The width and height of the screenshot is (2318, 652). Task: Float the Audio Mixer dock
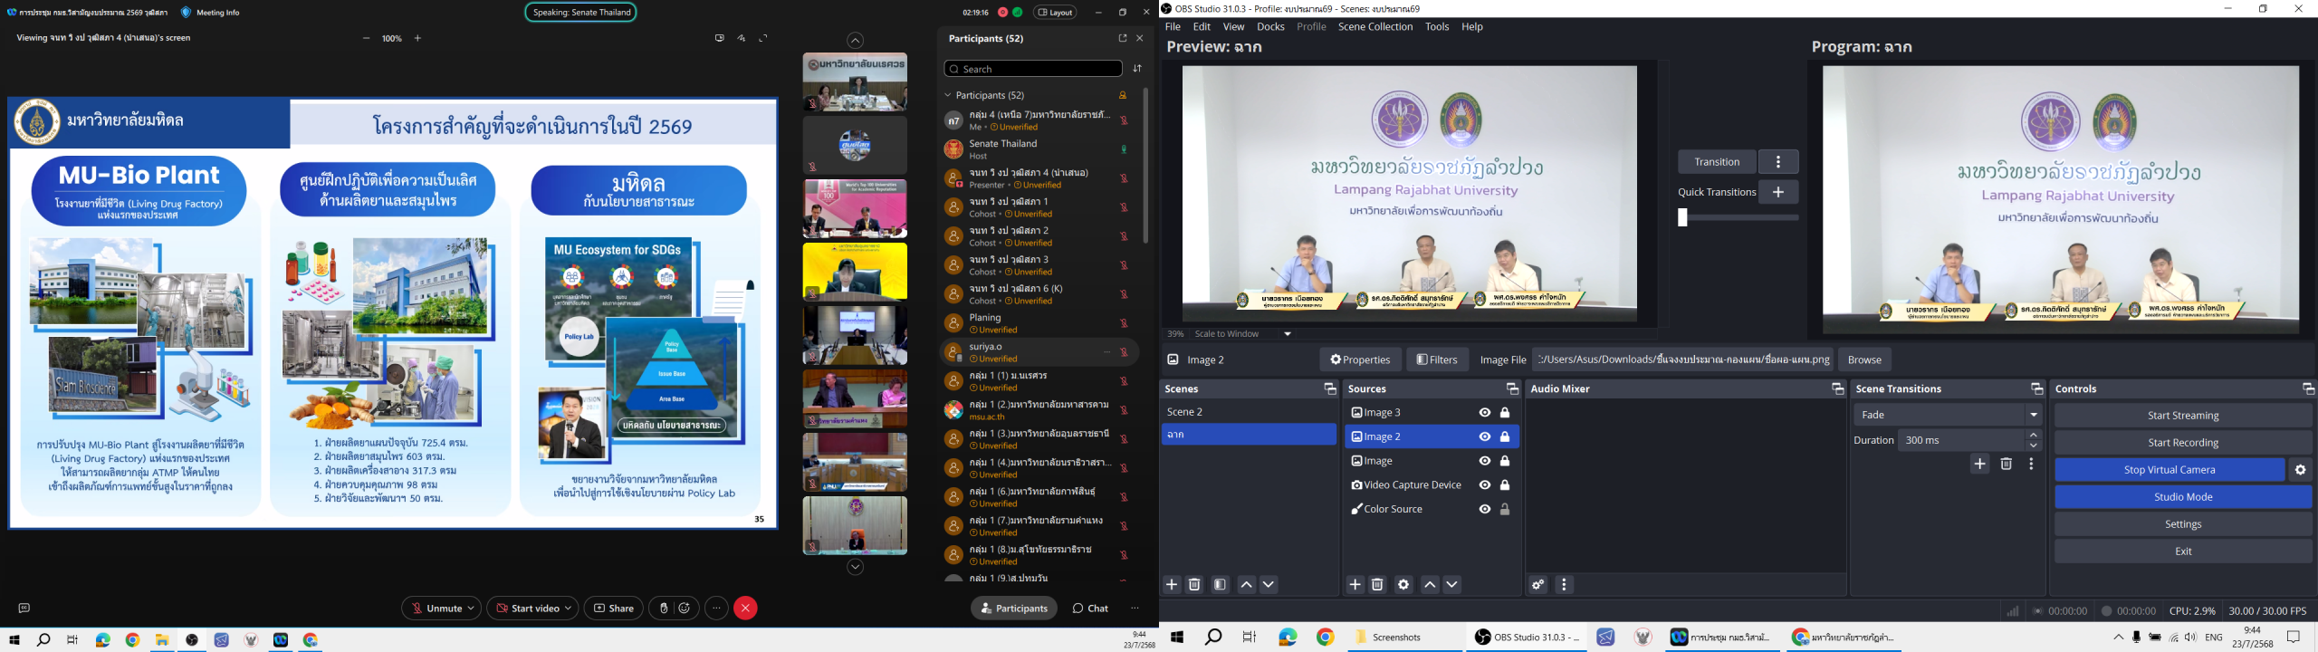(1837, 388)
